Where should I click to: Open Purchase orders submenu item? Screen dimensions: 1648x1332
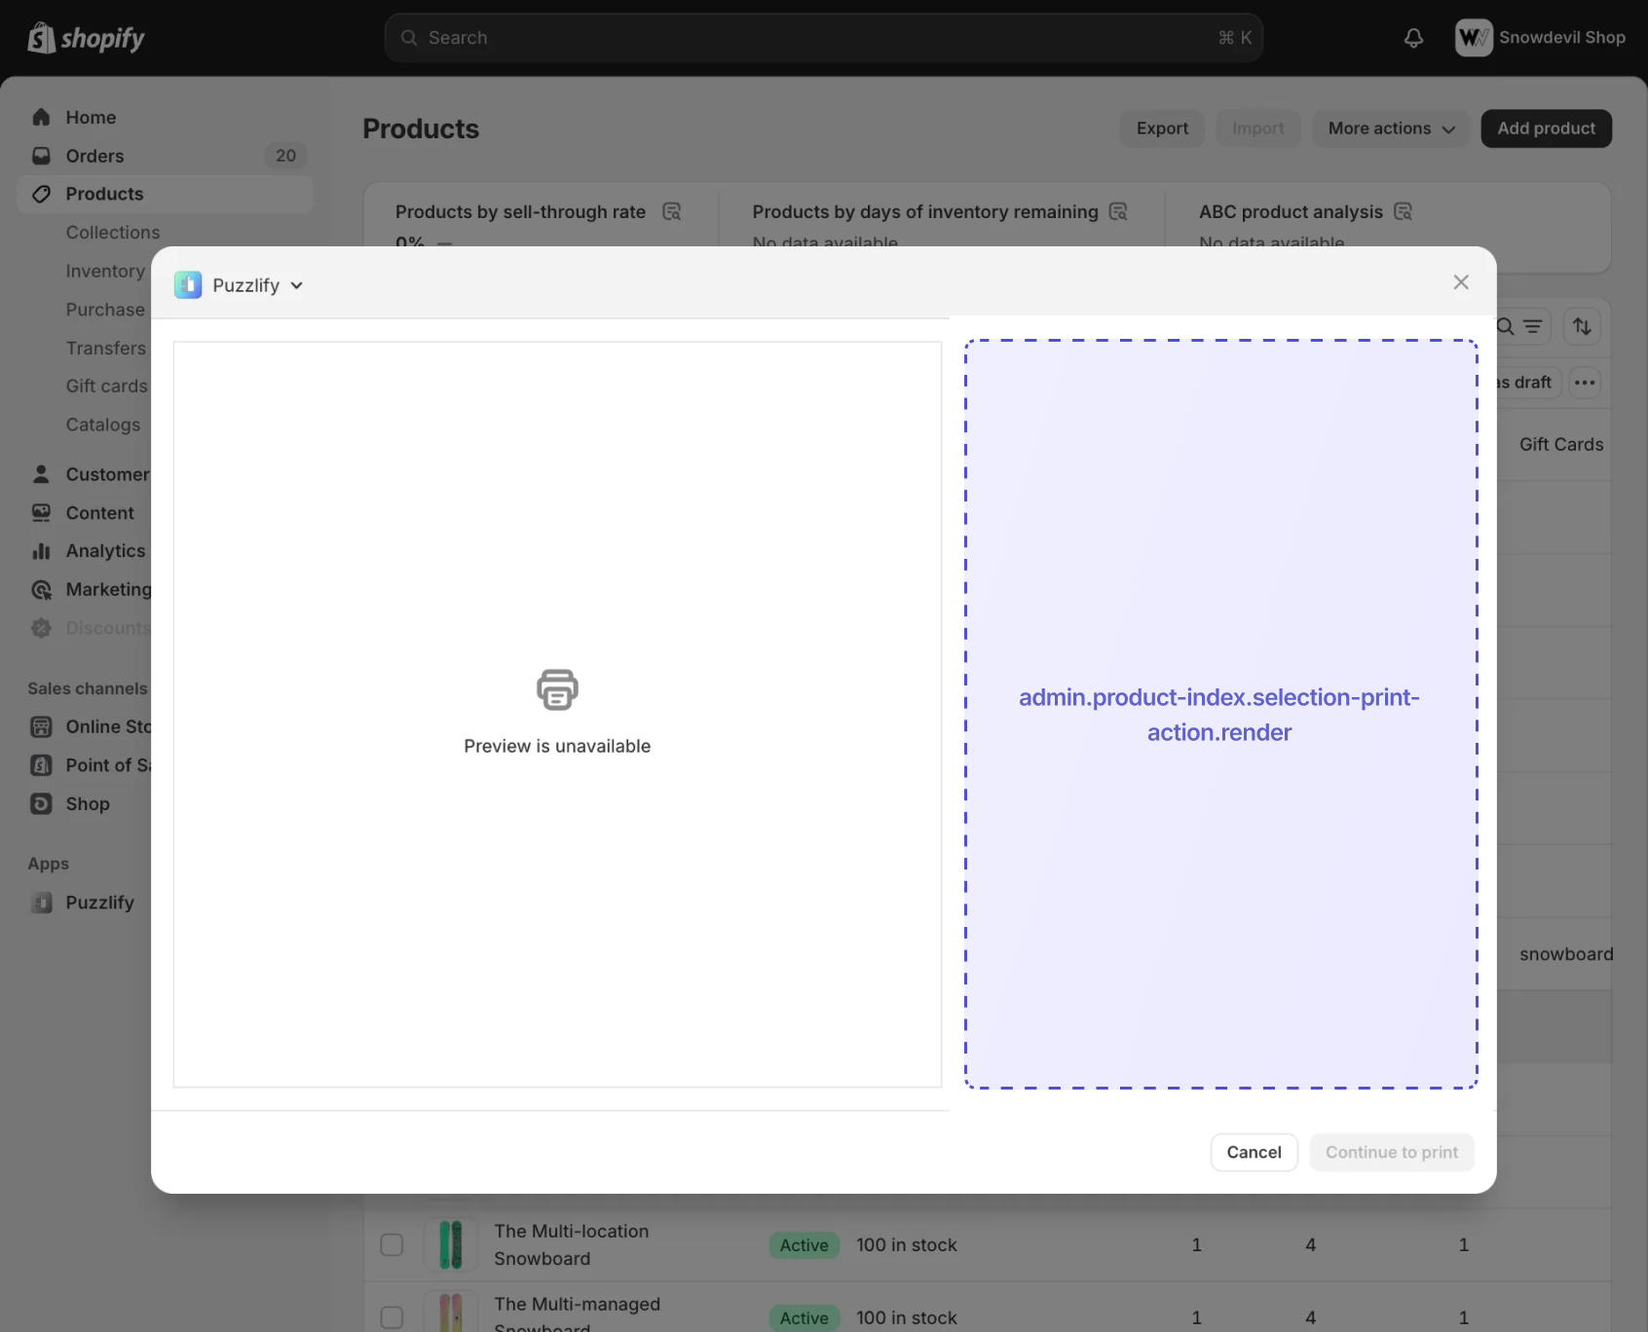[105, 310]
